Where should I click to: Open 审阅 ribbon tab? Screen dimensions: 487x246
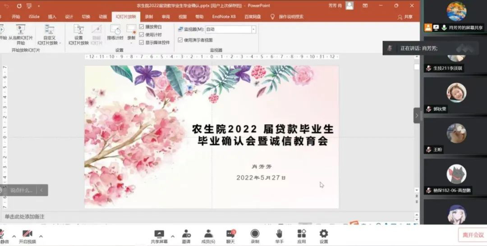(x=166, y=17)
